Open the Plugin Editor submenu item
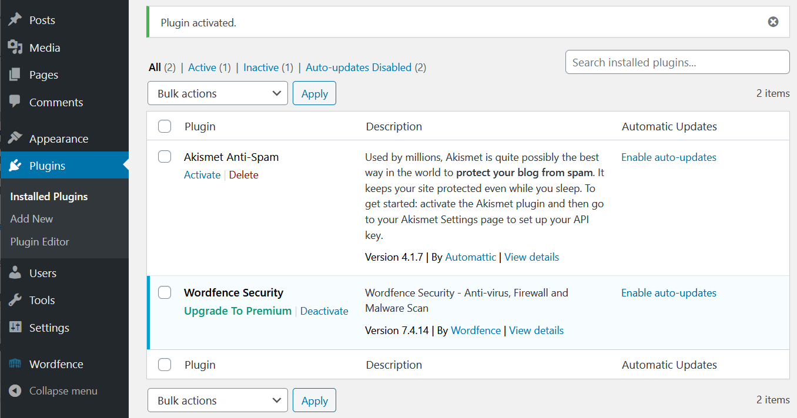Image resolution: width=797 pixels, height=418 pixels. click(40, 241)
